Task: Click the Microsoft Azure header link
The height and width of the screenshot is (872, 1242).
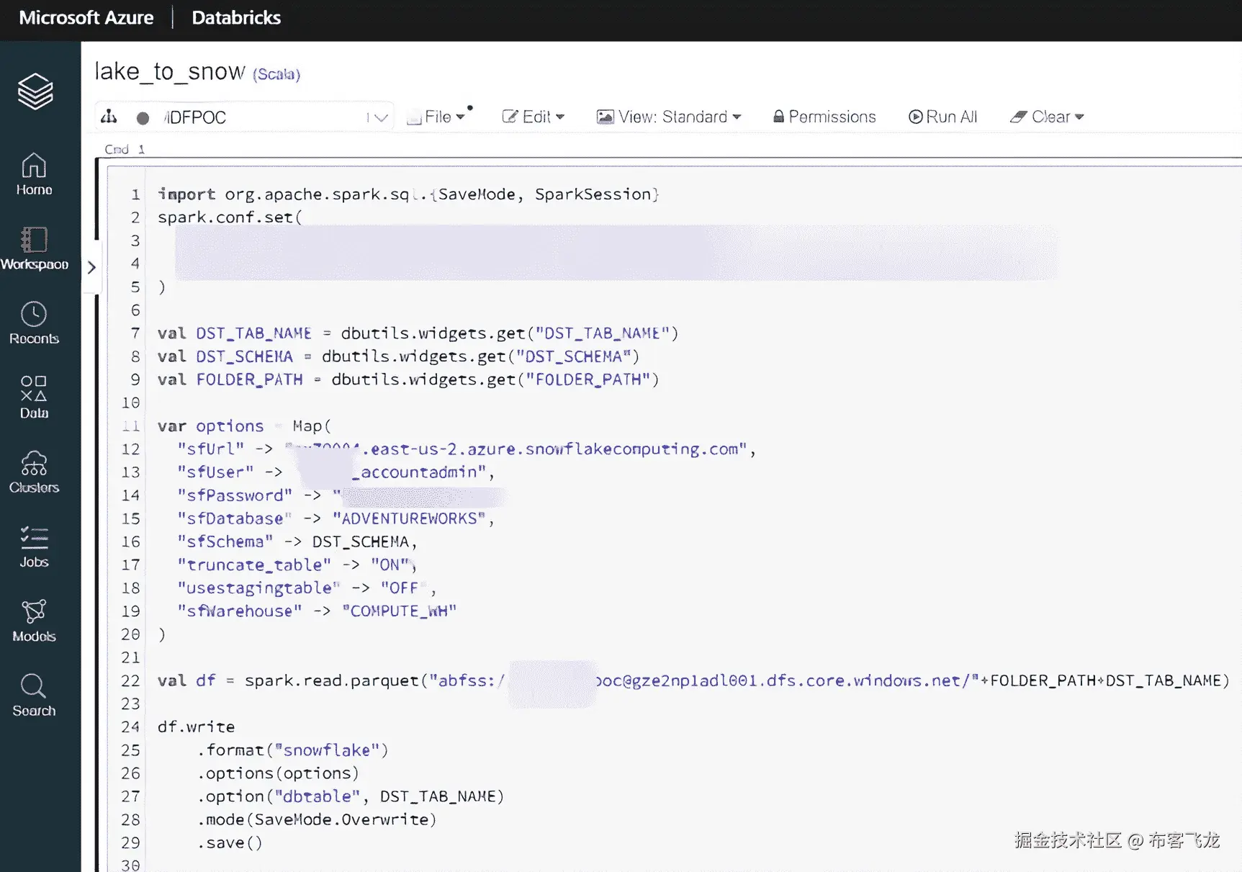Action: 86,18
